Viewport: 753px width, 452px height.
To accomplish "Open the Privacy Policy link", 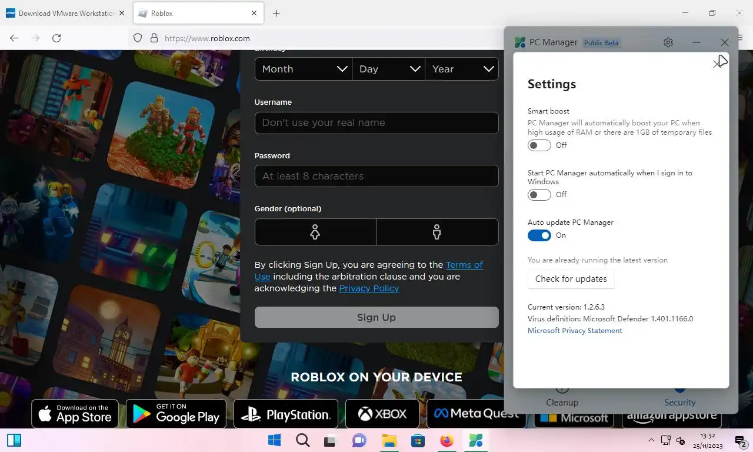I will [x=369, y=288].
